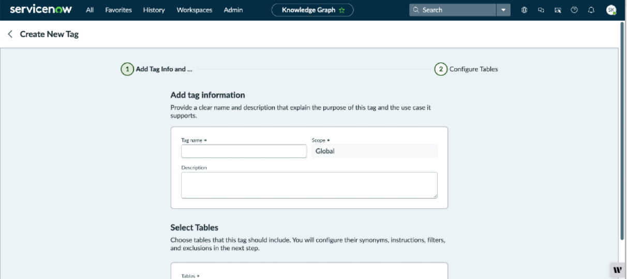Click the screen picker icon in header
This screenshot has width=627, height=279.
click(x=558, y=10)
